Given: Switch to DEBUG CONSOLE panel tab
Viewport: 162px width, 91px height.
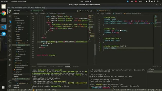Looking at the screenshot, I should pyautogui.click(x=43, y=66).
